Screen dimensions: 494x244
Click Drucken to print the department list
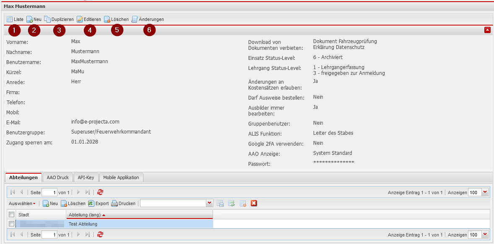pyautogui.click(x=123, y=203)
